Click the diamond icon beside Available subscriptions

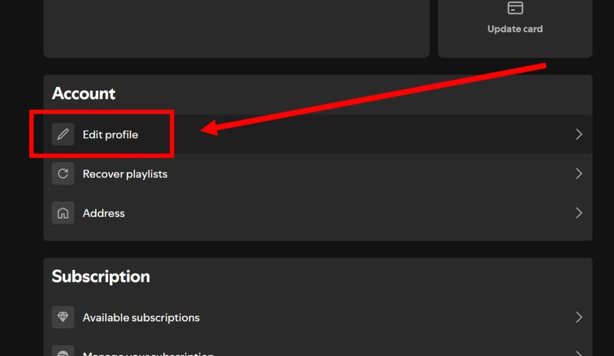pos(63,317)
